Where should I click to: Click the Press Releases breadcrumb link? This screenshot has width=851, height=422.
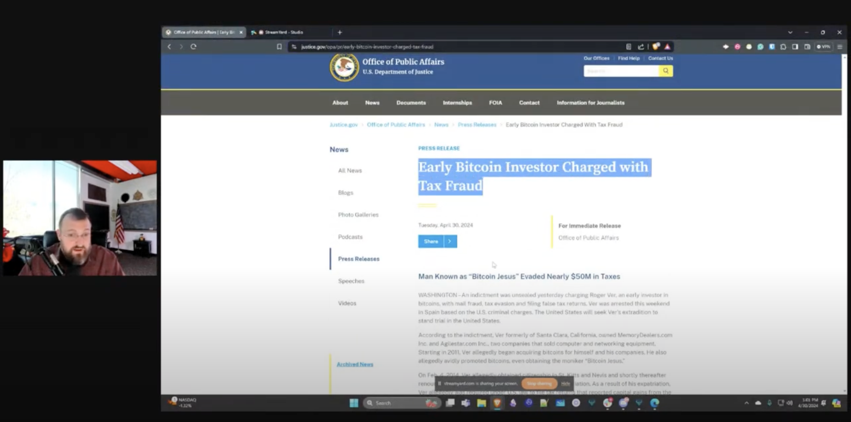pos(477,125)
